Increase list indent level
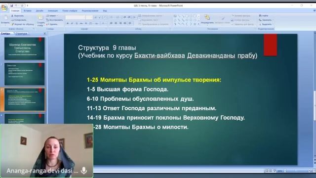This screenshot has height=178, width=316. click(129, 17)
